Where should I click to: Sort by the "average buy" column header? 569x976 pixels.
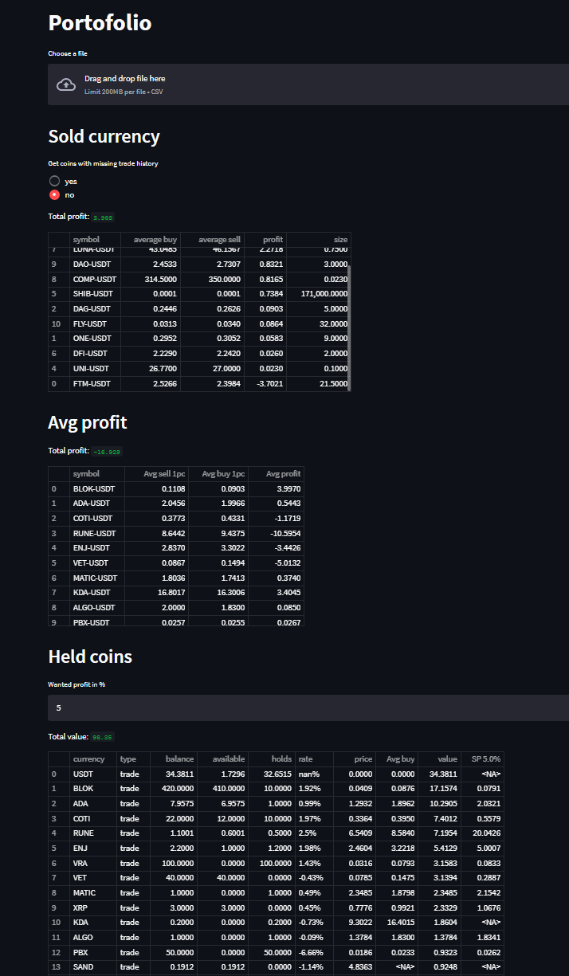(x=150, y=239)
